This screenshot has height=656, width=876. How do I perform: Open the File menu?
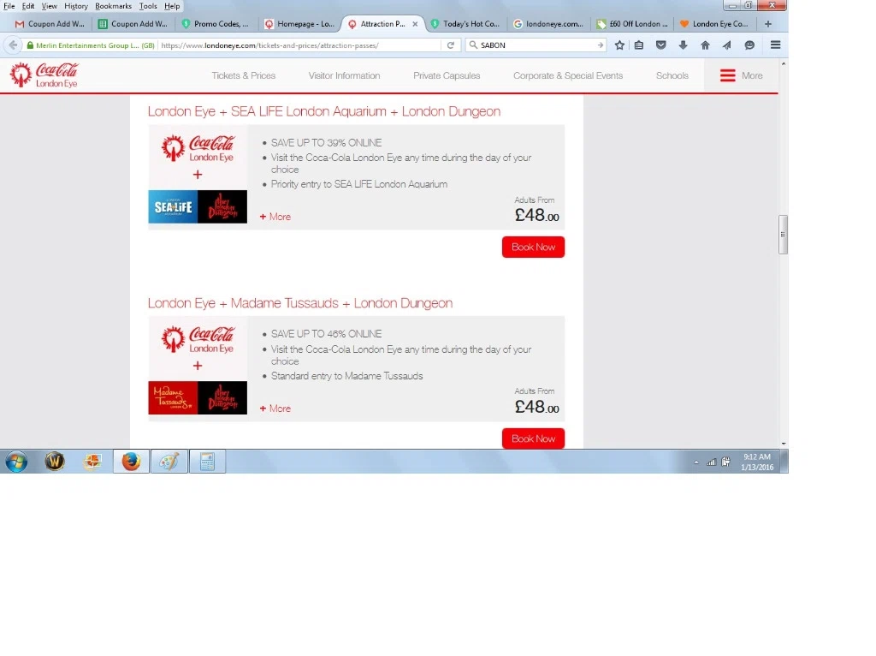point(9,6)
